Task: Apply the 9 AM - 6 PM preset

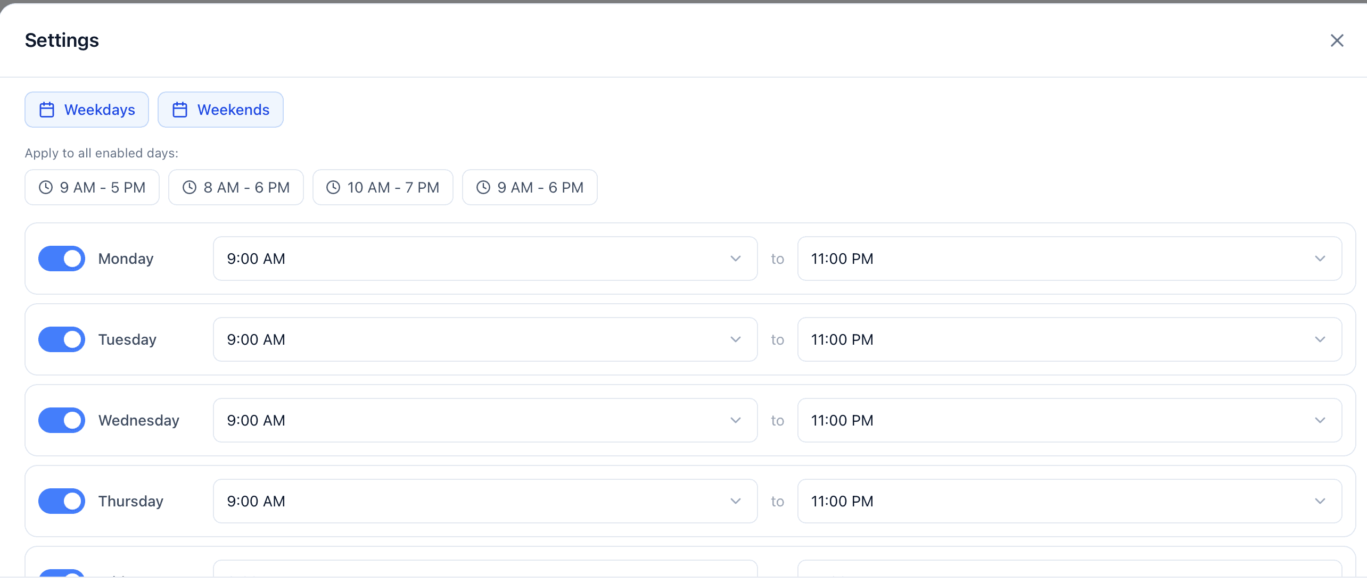Action: point(530,187)
